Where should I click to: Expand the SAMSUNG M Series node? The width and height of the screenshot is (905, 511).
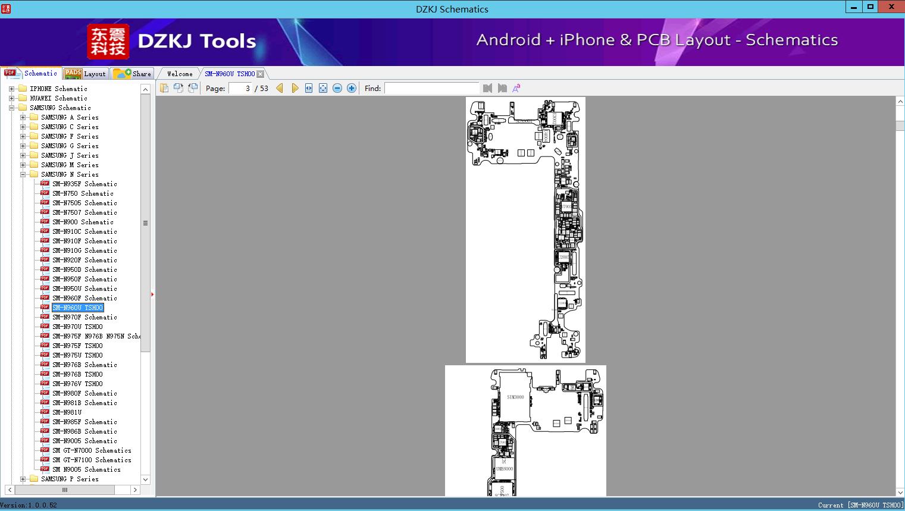[23, 165]
